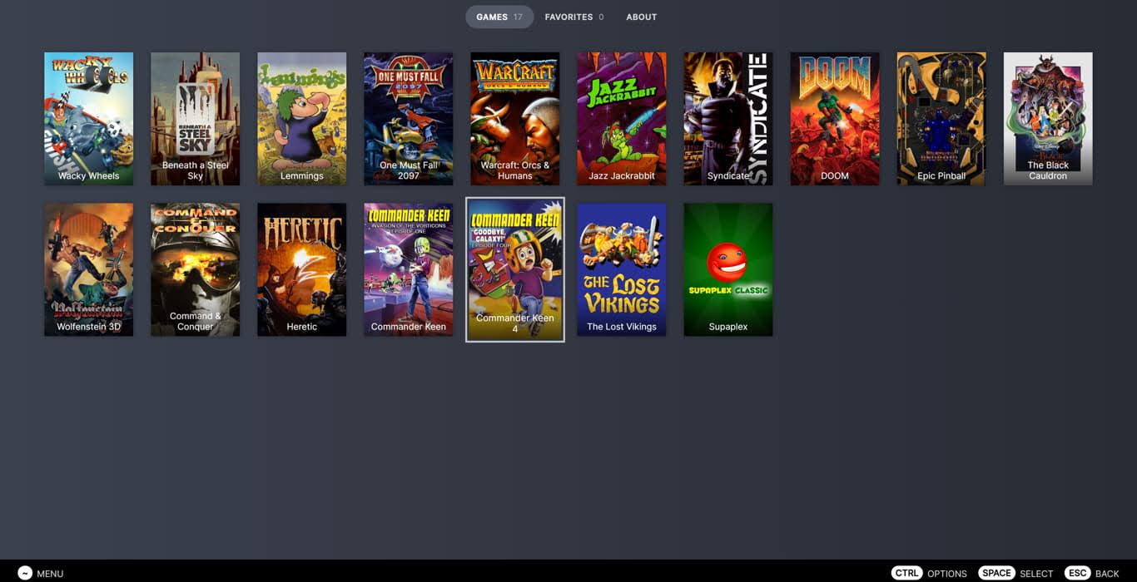Pick the One Must Fall 2097 cover
The image size is (1137, 582).
pos(408,118)
